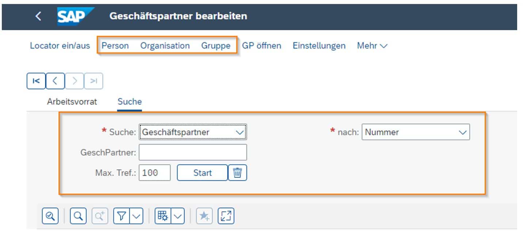
Task: Click the GeschPartner input field
Action: click(x=192, y=152)
